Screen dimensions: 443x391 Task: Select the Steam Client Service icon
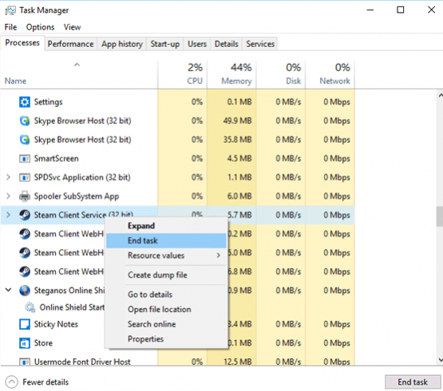coord(25,215)
